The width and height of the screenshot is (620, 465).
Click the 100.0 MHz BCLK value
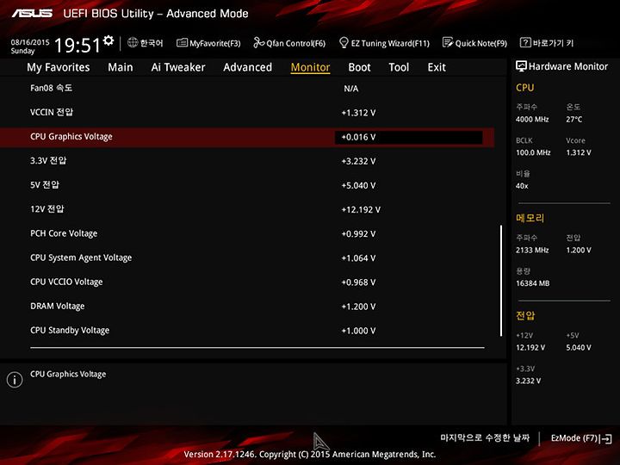point(533,152)
